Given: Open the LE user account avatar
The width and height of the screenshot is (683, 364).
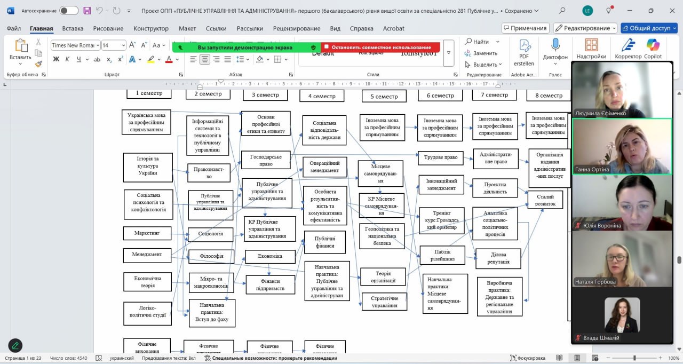Looking at the screenshot, I should [587, 11].
